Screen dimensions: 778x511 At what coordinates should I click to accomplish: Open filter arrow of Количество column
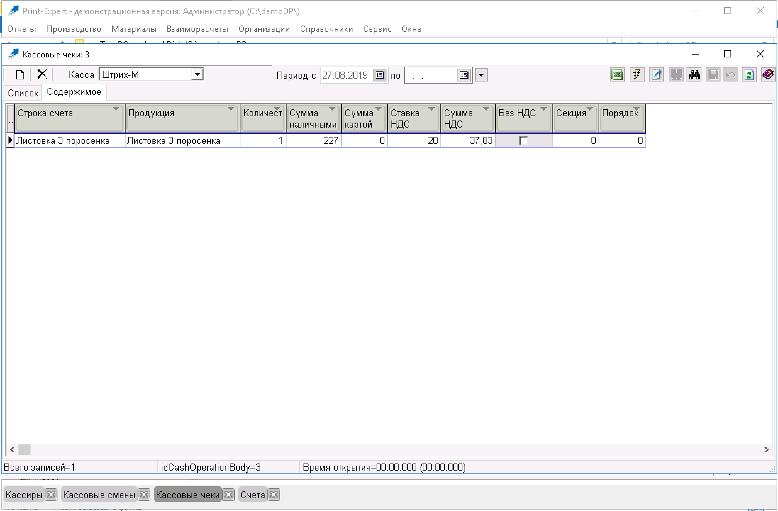coord(277,109)
